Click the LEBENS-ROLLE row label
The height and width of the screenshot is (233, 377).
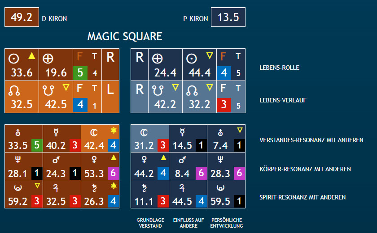(x=279, y=68)
